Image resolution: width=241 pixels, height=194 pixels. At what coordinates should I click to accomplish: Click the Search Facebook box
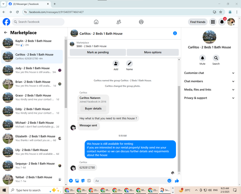(38, 22)
